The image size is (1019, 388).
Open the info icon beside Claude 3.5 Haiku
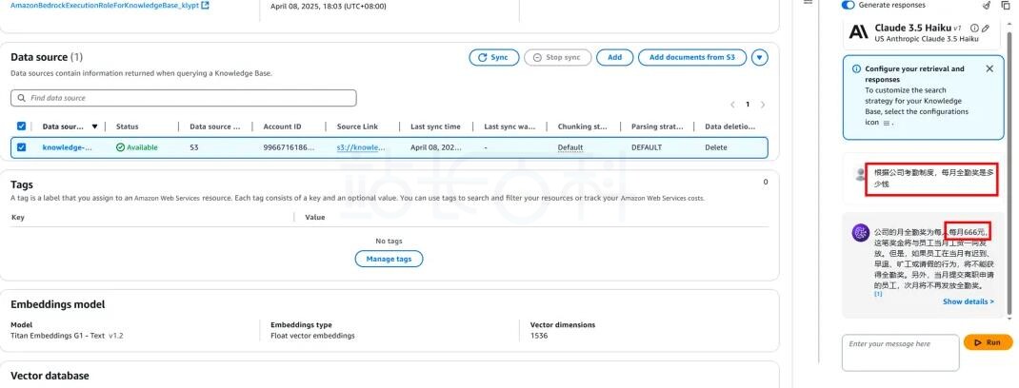point(973,29)
